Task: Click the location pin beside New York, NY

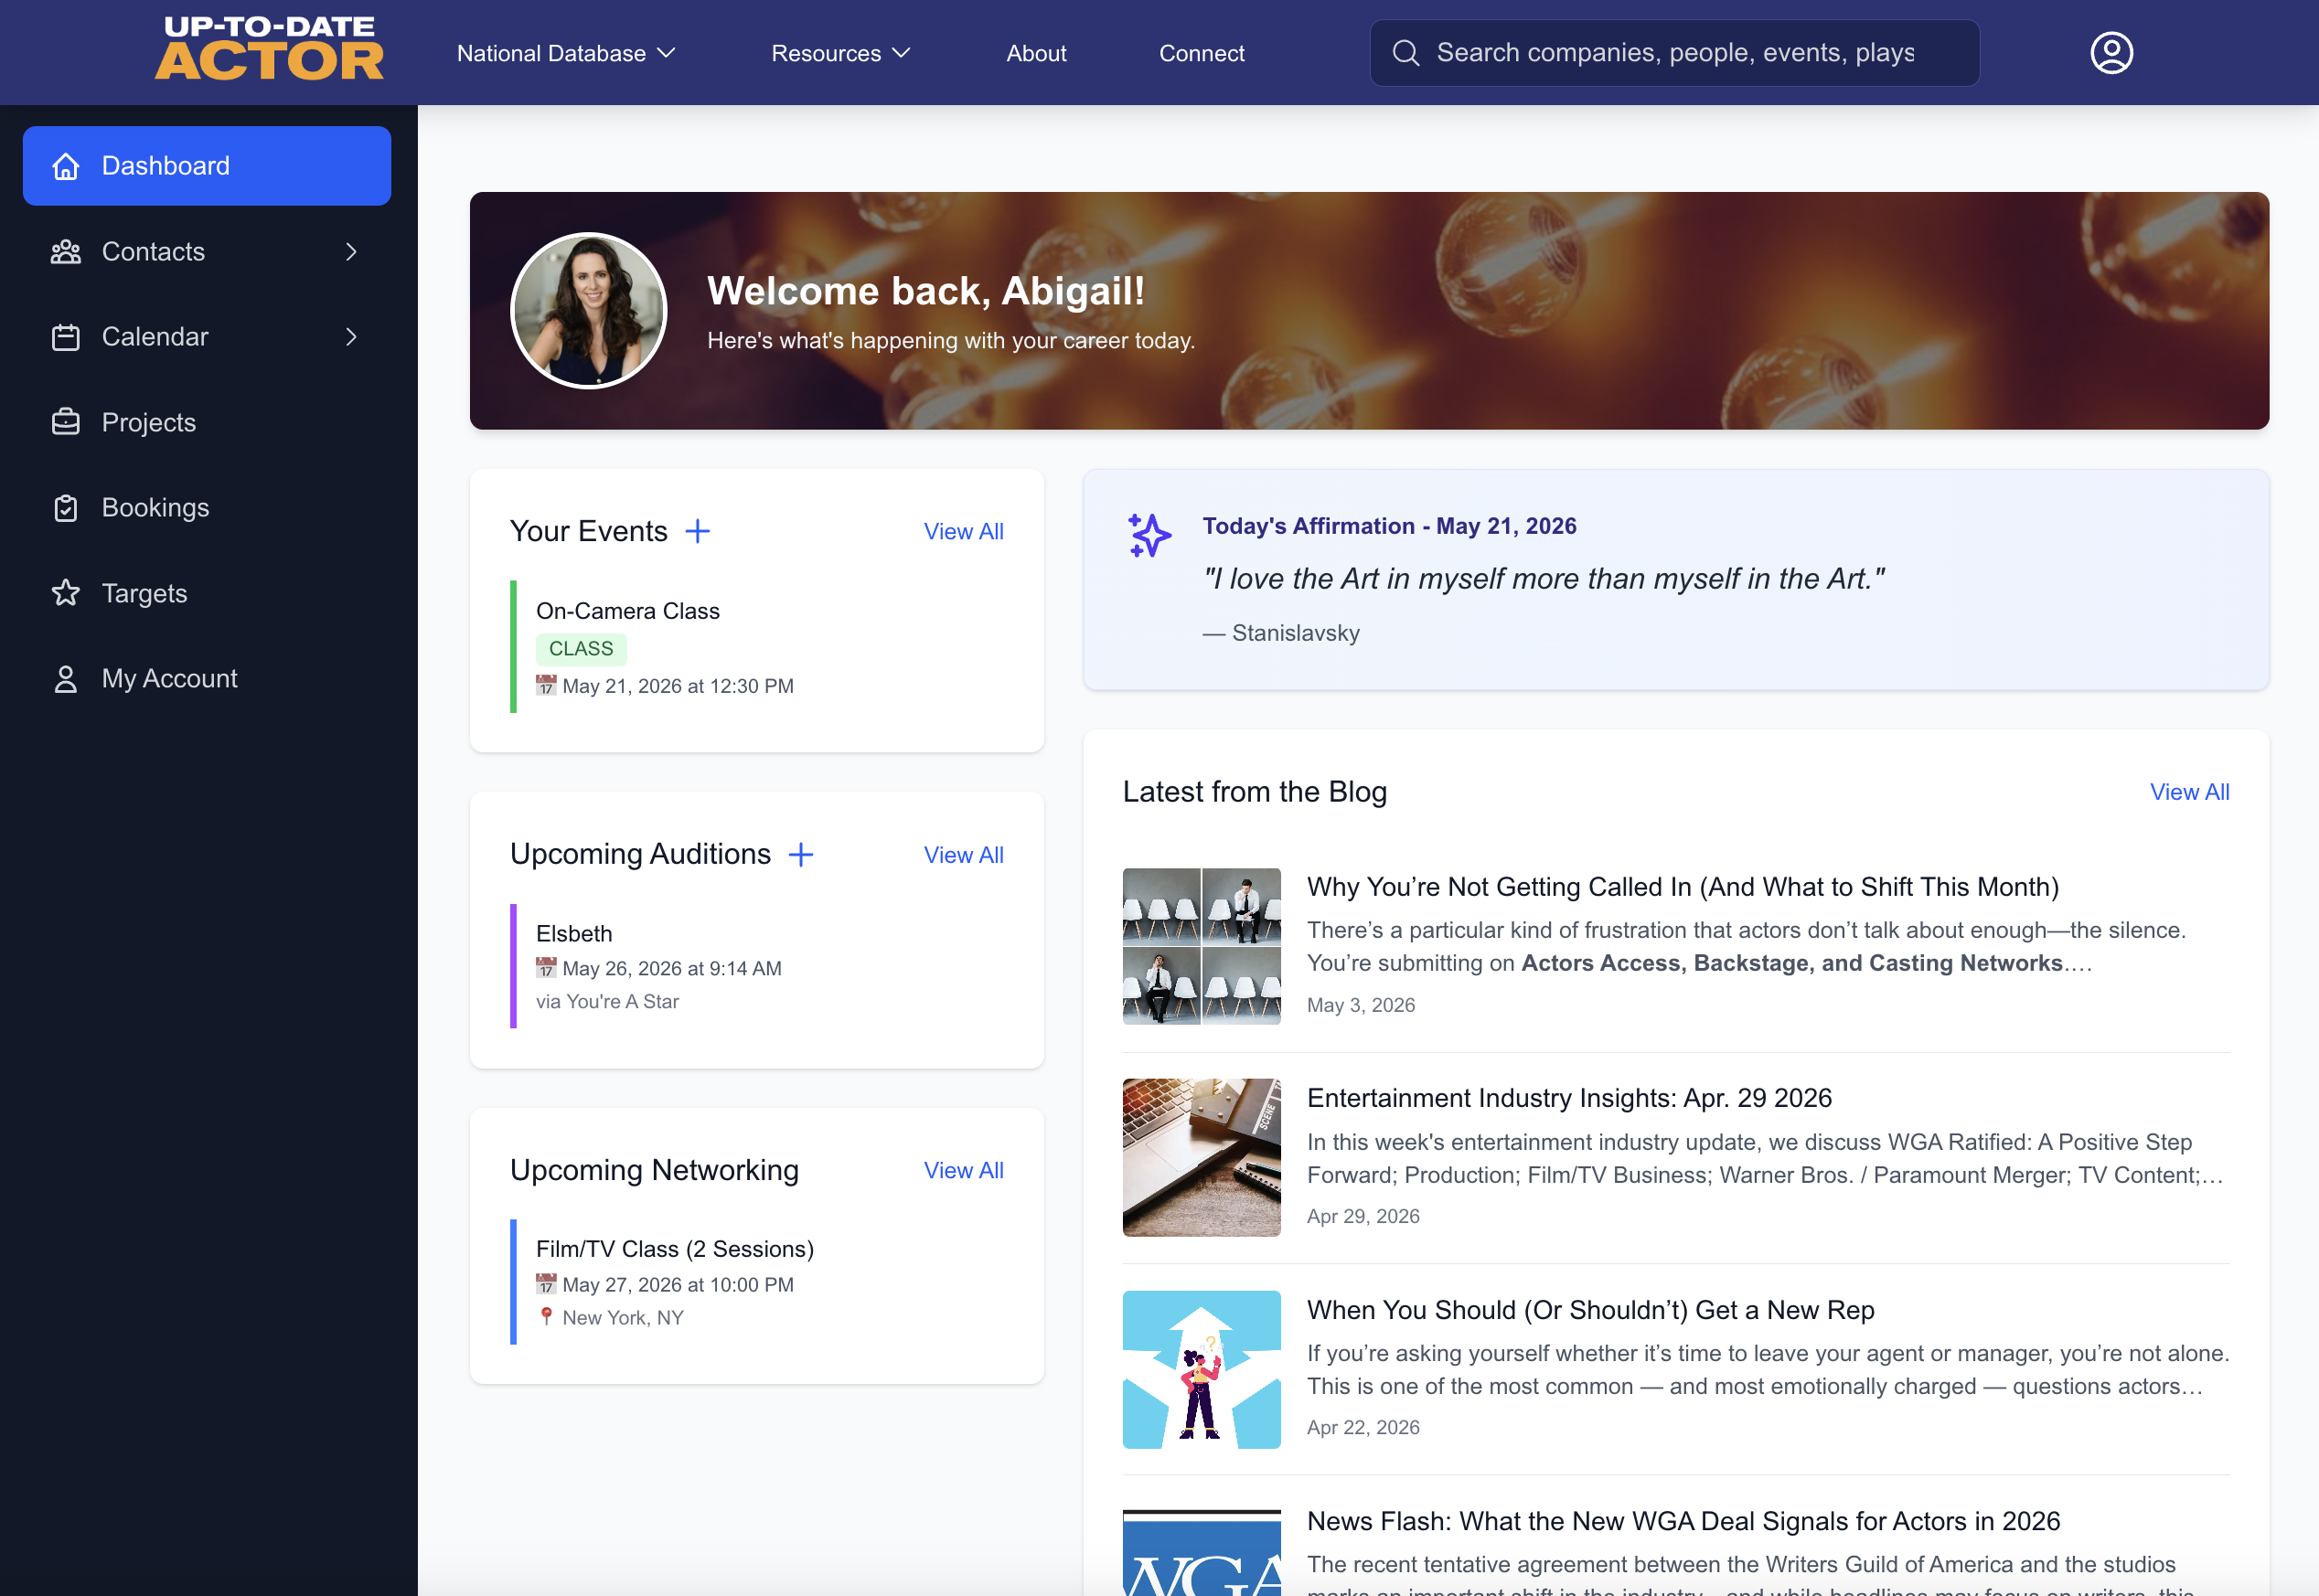Action: (546, 1317)
